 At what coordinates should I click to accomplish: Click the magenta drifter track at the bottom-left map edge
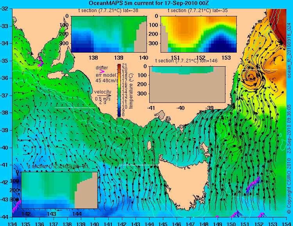16,206
